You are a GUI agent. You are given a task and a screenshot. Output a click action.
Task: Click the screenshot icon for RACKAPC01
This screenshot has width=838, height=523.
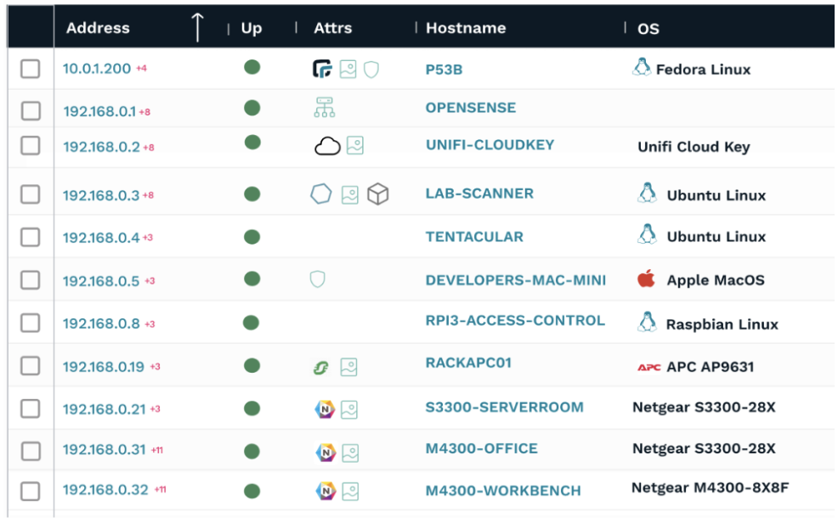349,367
